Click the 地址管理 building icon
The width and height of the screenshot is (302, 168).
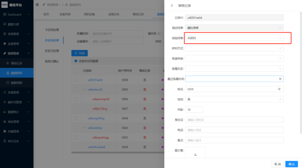tap(5, 121)
